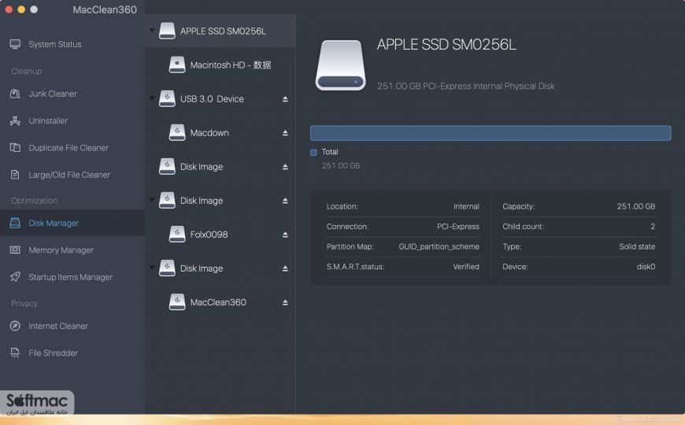Click the Location value Internal
685x425 pixels.
(466, 206)
